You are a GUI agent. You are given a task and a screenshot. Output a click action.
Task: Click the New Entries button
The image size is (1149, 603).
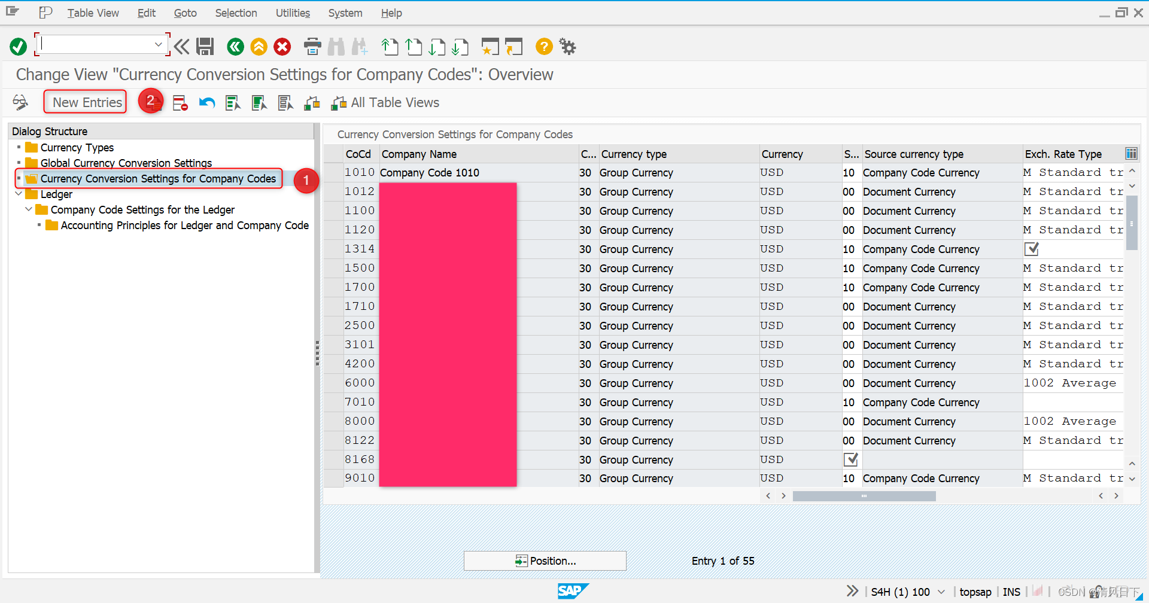86,102
